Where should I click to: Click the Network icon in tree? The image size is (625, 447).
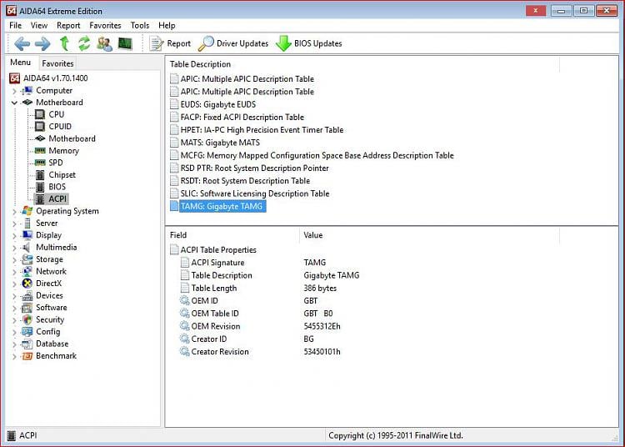pyautogui.click(x=27, y=271)
